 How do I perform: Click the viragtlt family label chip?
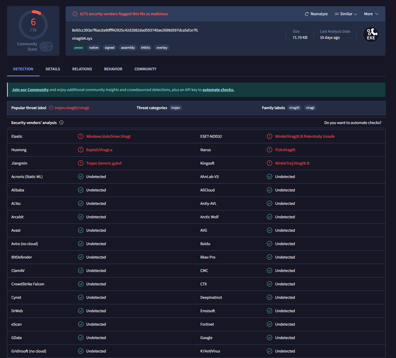(294, 108)
